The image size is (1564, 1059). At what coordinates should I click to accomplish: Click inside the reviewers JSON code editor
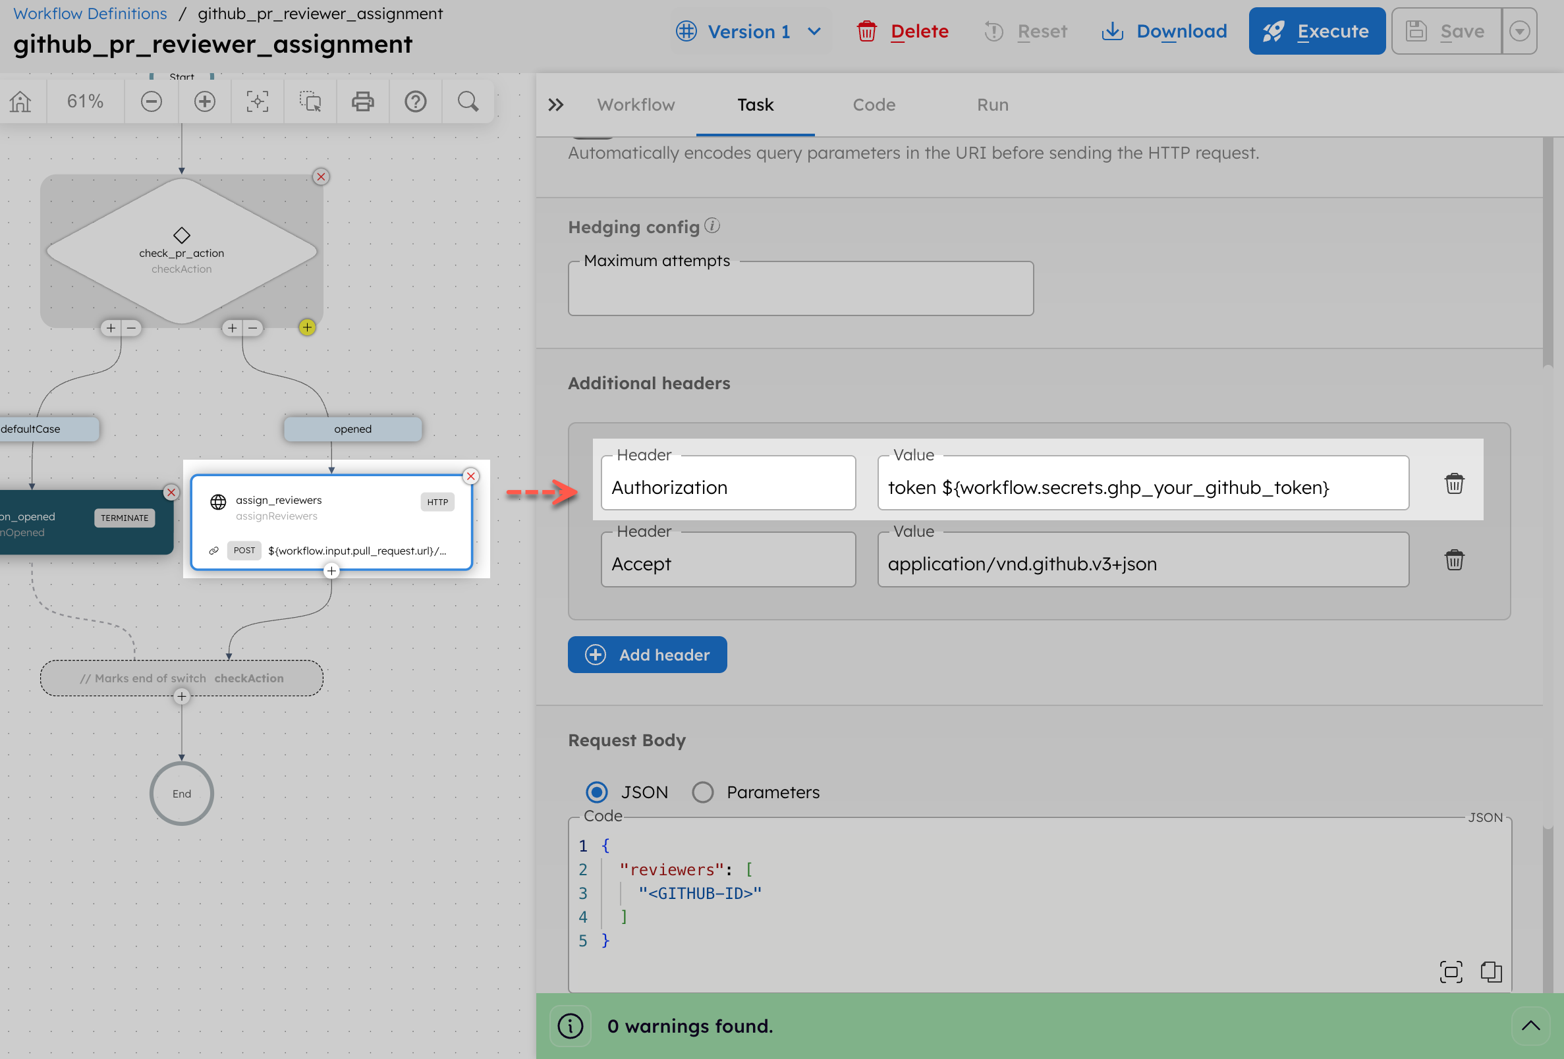point(1040,904)
